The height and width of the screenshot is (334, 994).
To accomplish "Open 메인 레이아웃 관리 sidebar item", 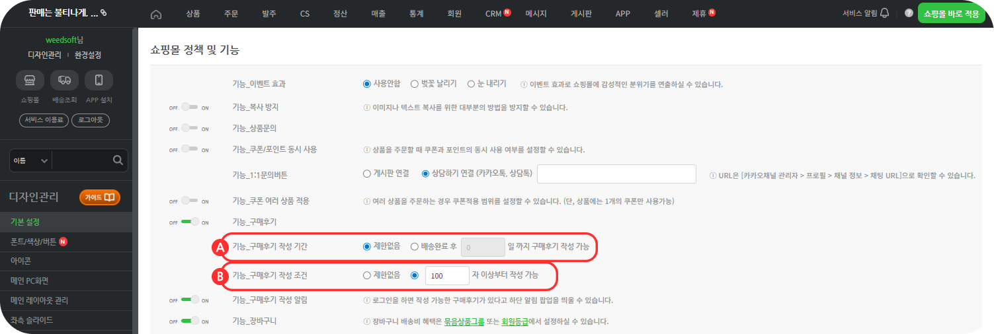I will (x=66, y=300).
